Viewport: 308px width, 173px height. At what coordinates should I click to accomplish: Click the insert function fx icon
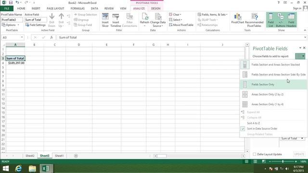pyautogui.click(x=51, y=37)
